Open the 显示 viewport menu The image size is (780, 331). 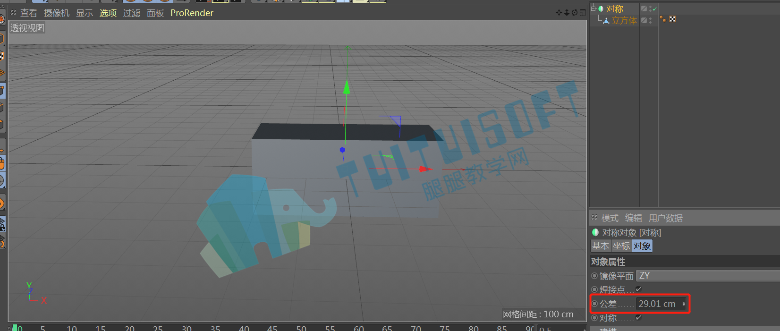[85, 13]
